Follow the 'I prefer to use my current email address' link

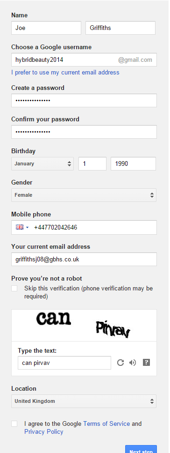coord(65,72)
